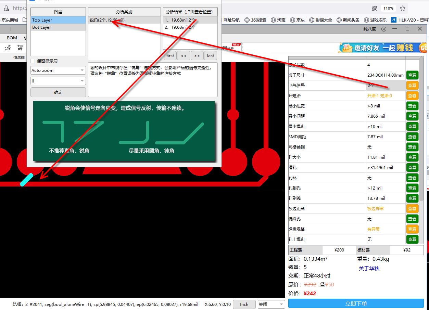Click 查看 for 槽孔 row
The width and height of the screenshot is (429, 310).
[x=412, y=168]
